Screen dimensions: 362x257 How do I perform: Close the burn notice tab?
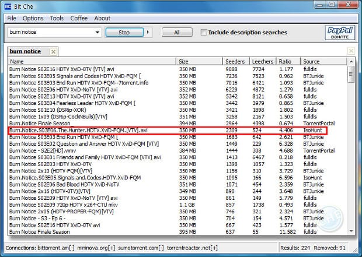[x=53, y=52]
